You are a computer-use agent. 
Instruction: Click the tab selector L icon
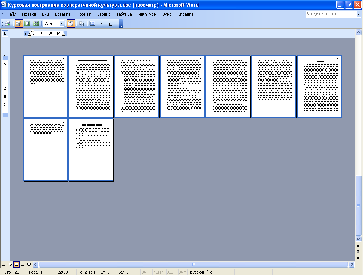coord(5,34)
